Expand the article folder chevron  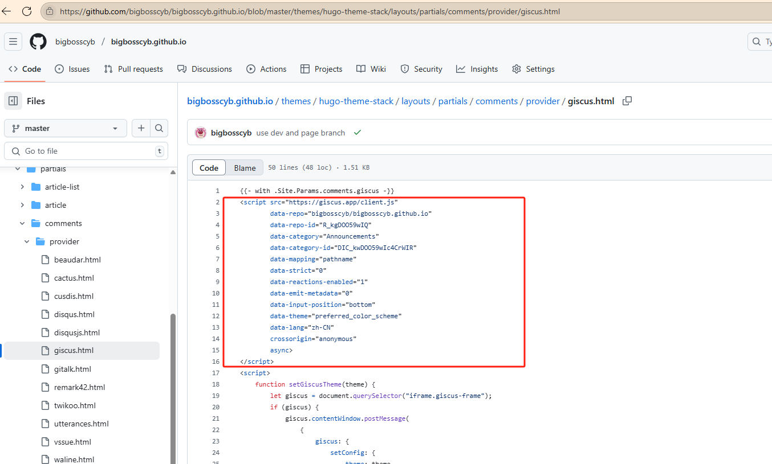tap(22, 205)
